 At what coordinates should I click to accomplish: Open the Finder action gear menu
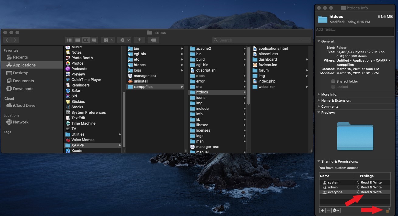click(124, 40)
